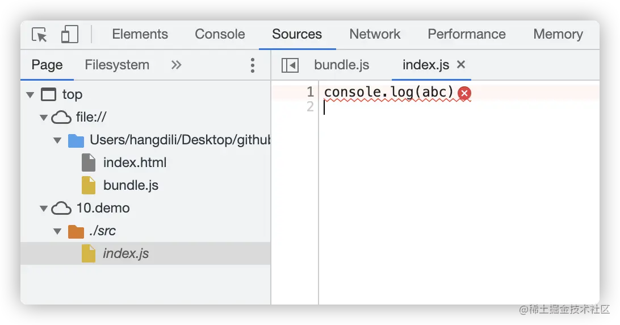
Task: Click the orange ./src folder icon
Action: [x=76, y=232]
